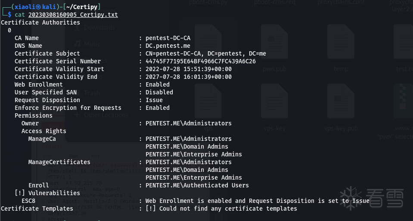
Task: Click the proxychains.conf file label
Action: (x=341, y=3)
